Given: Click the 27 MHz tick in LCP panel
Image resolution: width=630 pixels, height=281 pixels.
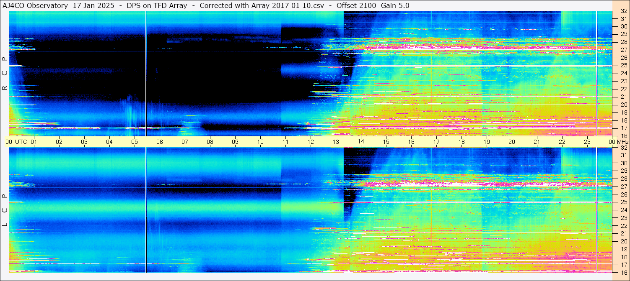Looking at the screenshot, I should [623, 186].
